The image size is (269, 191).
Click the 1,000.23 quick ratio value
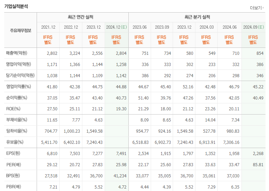72,131
